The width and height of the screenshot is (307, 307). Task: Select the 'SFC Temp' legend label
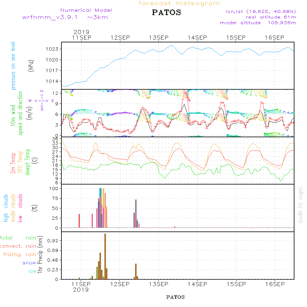(x=20, y=162)
